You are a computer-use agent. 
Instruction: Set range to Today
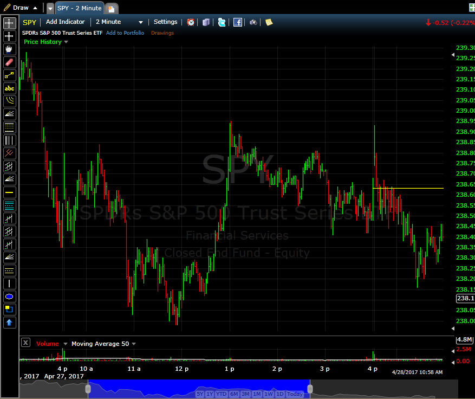coord(295,394)
